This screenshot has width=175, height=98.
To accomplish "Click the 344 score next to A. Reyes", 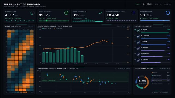I will 169,30.
